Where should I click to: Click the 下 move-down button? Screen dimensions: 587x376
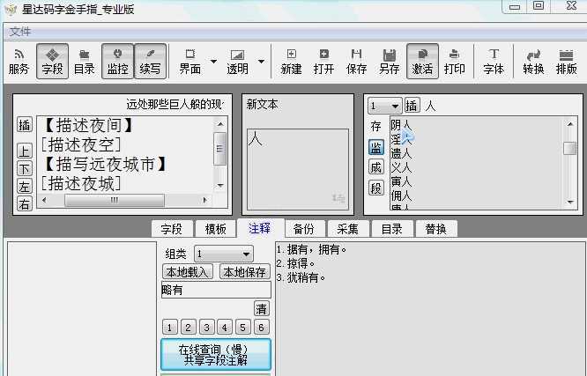point(25,169)
